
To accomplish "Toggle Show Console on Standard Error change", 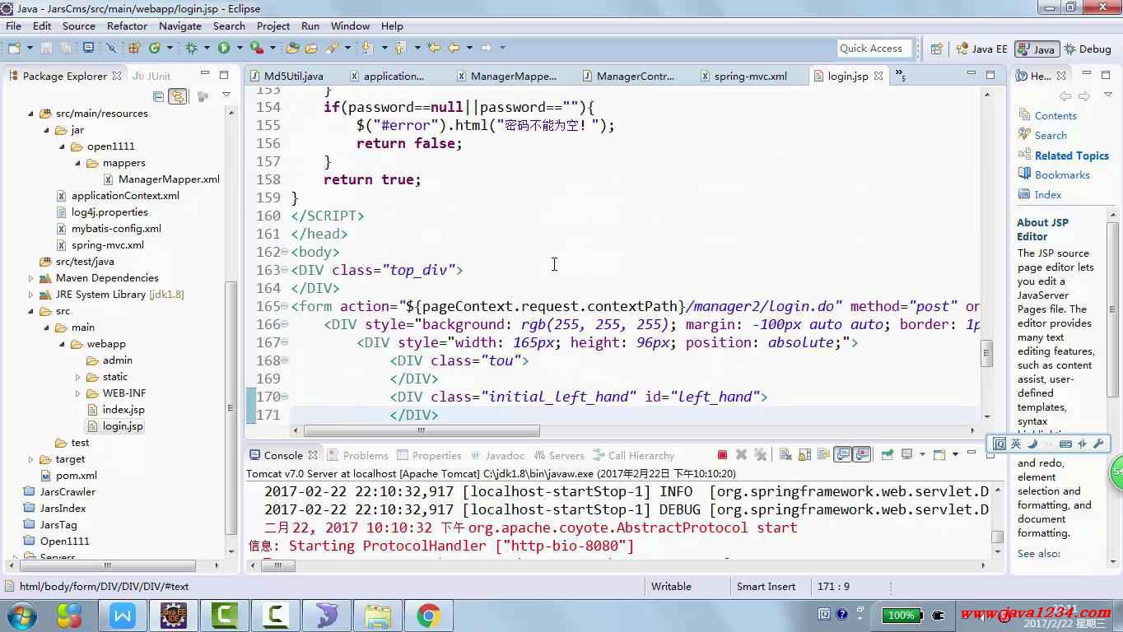I will tap(862, 454).
